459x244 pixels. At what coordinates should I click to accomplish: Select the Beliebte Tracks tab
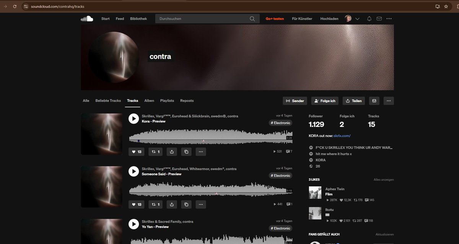[108, 101]
